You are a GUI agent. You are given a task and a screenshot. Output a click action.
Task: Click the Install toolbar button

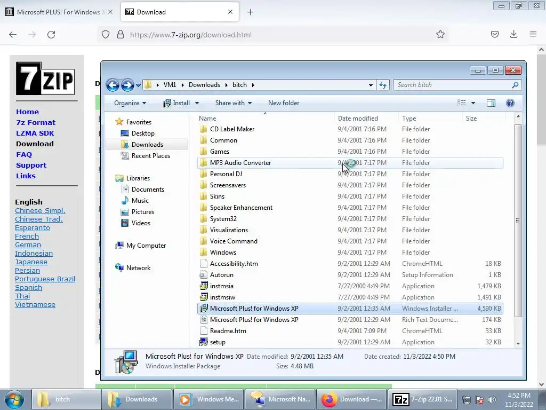point(176,103)
